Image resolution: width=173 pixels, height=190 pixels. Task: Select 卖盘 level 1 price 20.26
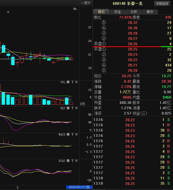point(133,44)
